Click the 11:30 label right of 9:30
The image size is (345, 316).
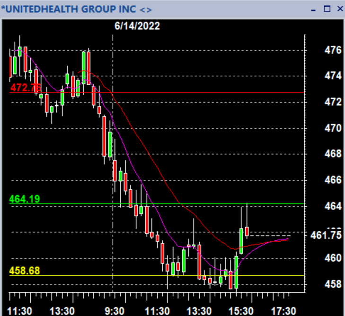[x=157, y=311]
